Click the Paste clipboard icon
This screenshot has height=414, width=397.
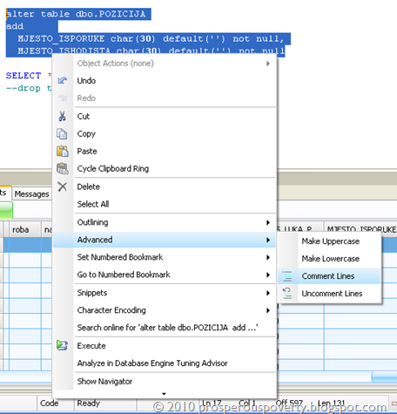pyautogui.click(x=63, y=151)
